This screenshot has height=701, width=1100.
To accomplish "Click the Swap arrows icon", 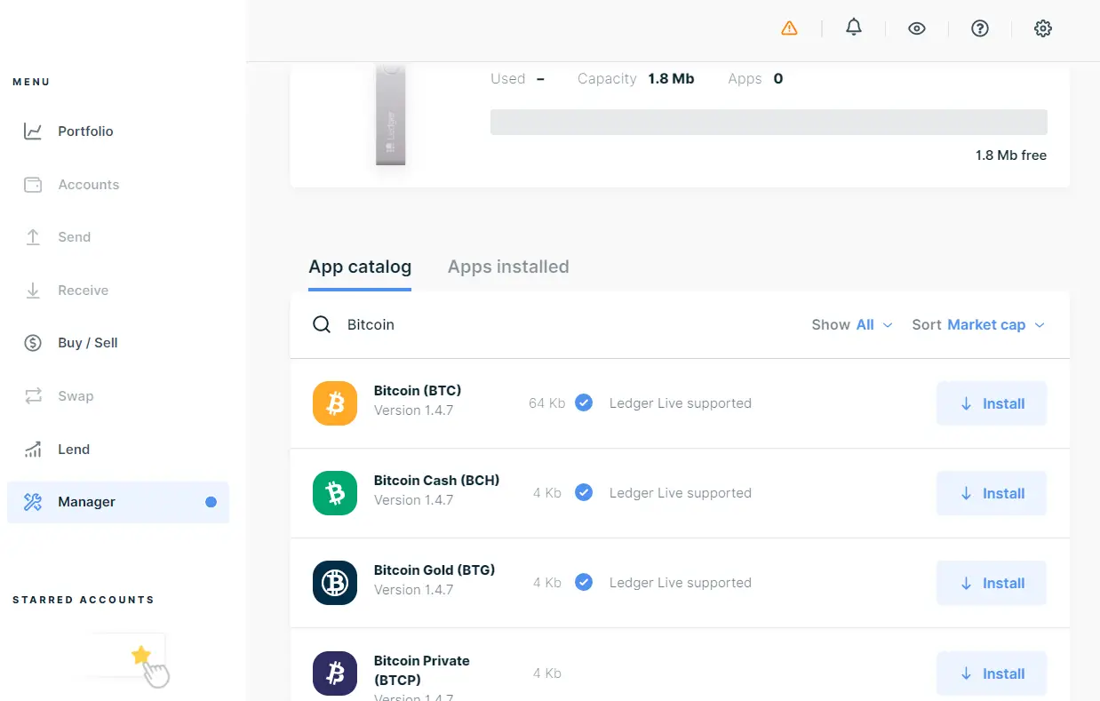I will (33, 396).
